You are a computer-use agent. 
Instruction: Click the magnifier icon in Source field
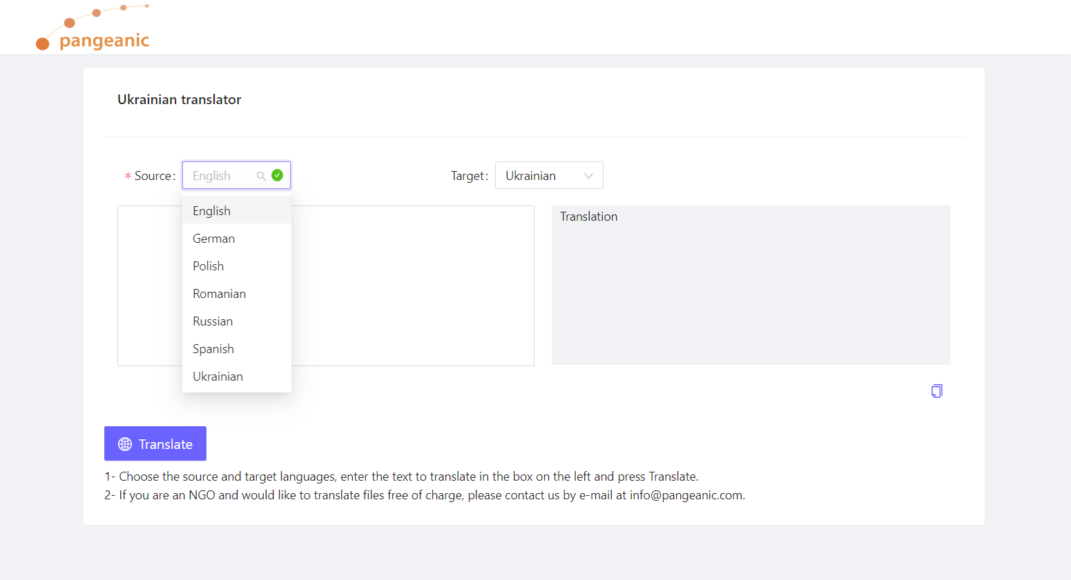(261, 176)
